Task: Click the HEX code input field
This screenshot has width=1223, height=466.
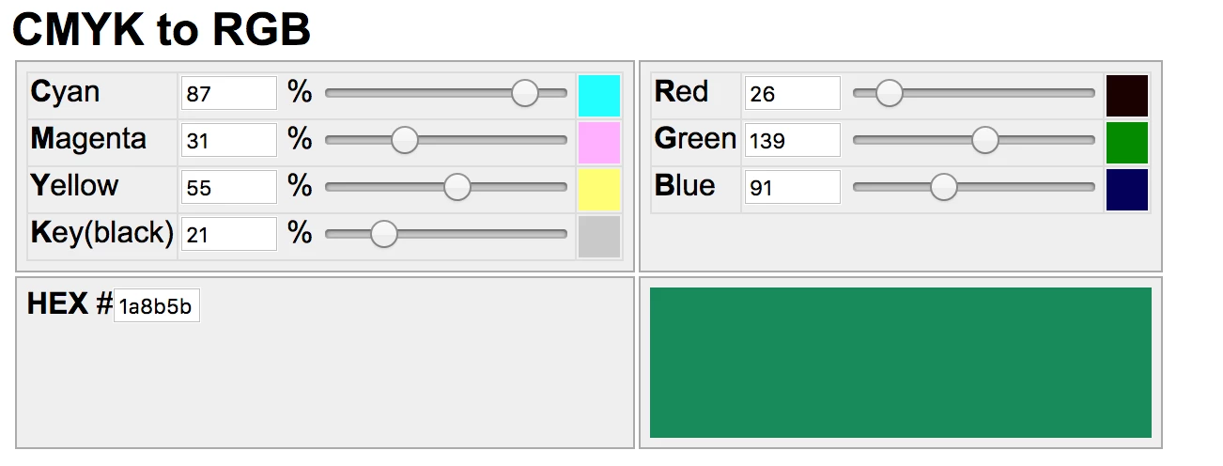Action: tap(157, 305)
